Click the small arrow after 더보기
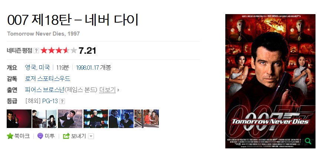 [118, 90]
